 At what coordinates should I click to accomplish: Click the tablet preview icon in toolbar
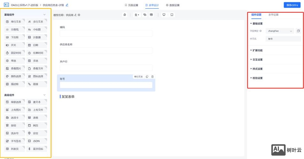(x=172, y=15)
